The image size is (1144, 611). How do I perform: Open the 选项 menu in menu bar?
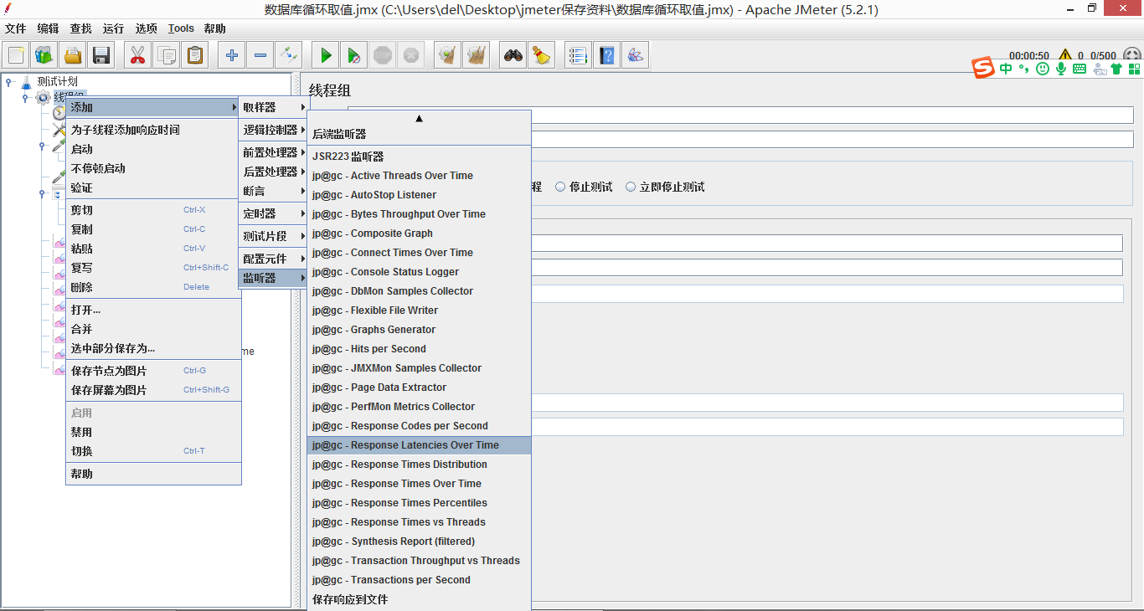(146, 28)
